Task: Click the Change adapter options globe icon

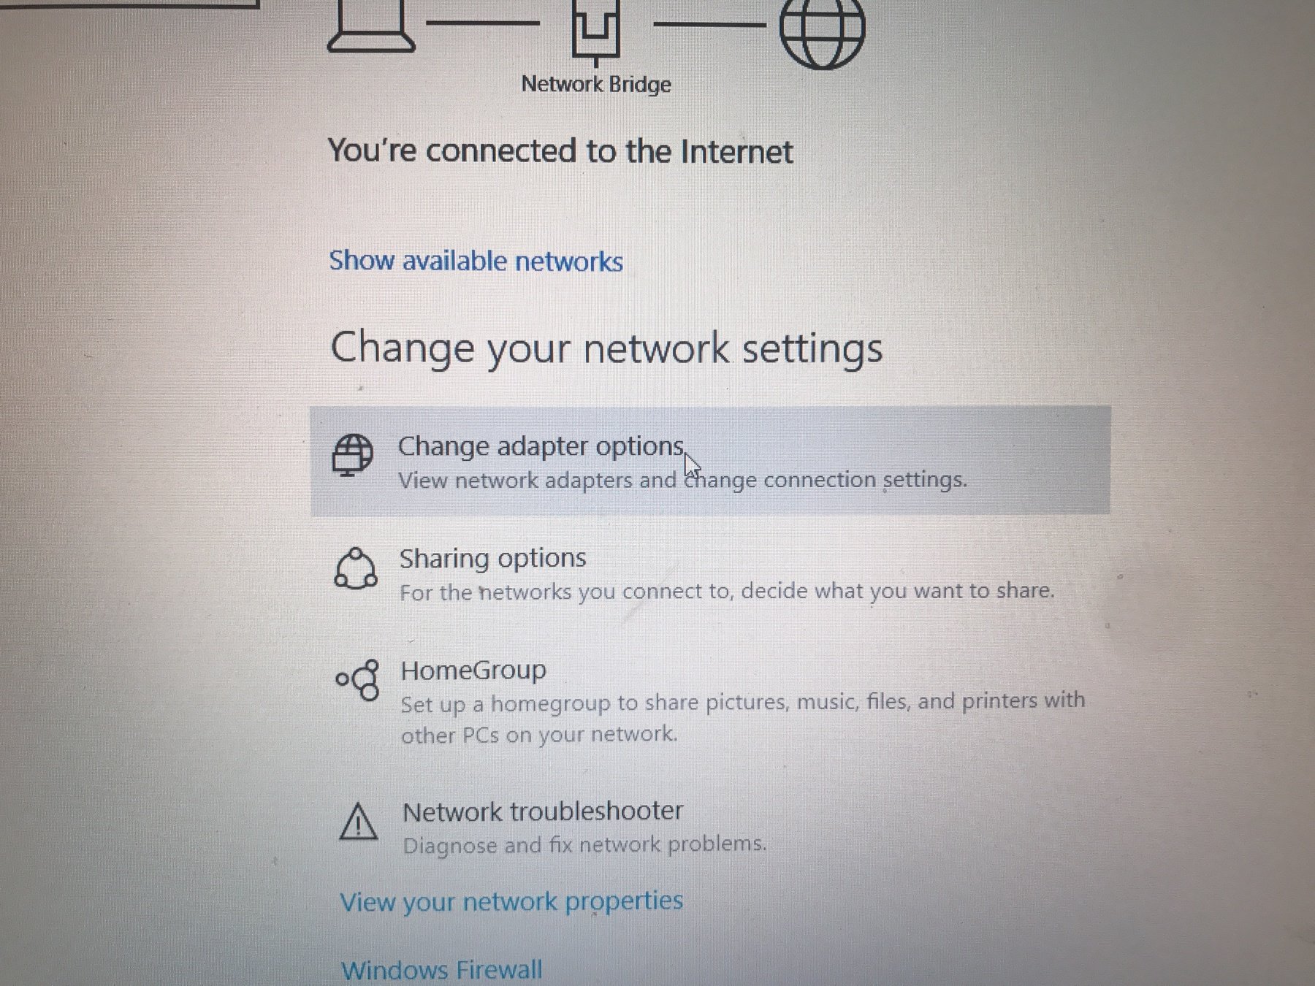Action: [352, 456]
